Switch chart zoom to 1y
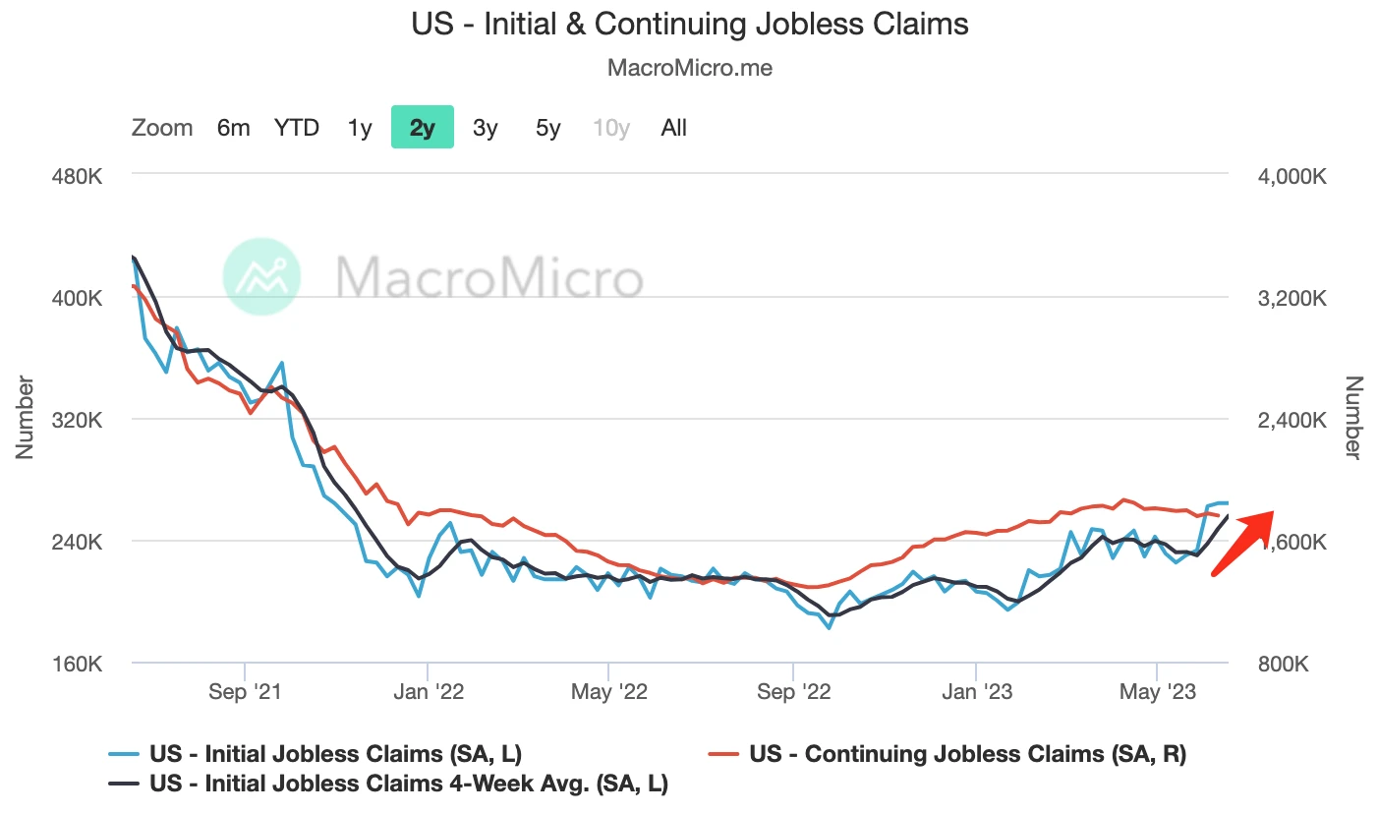 click(x=360, y=128)
